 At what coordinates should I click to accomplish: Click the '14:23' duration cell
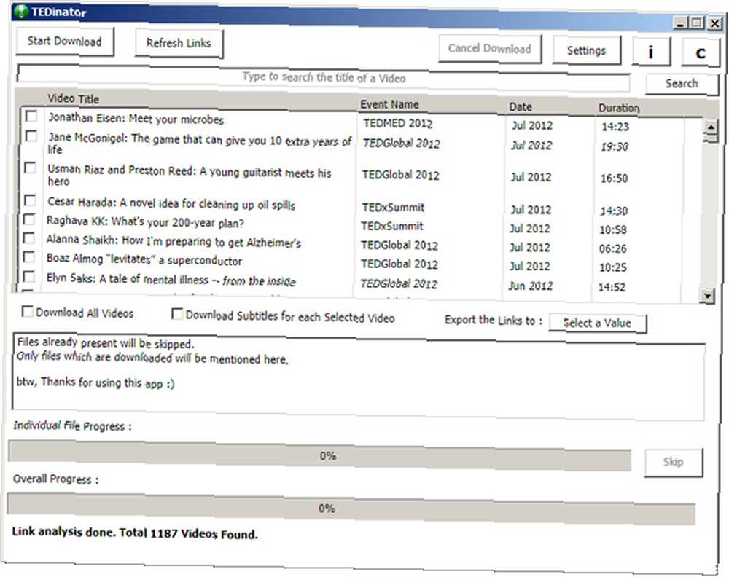[615, 126]
